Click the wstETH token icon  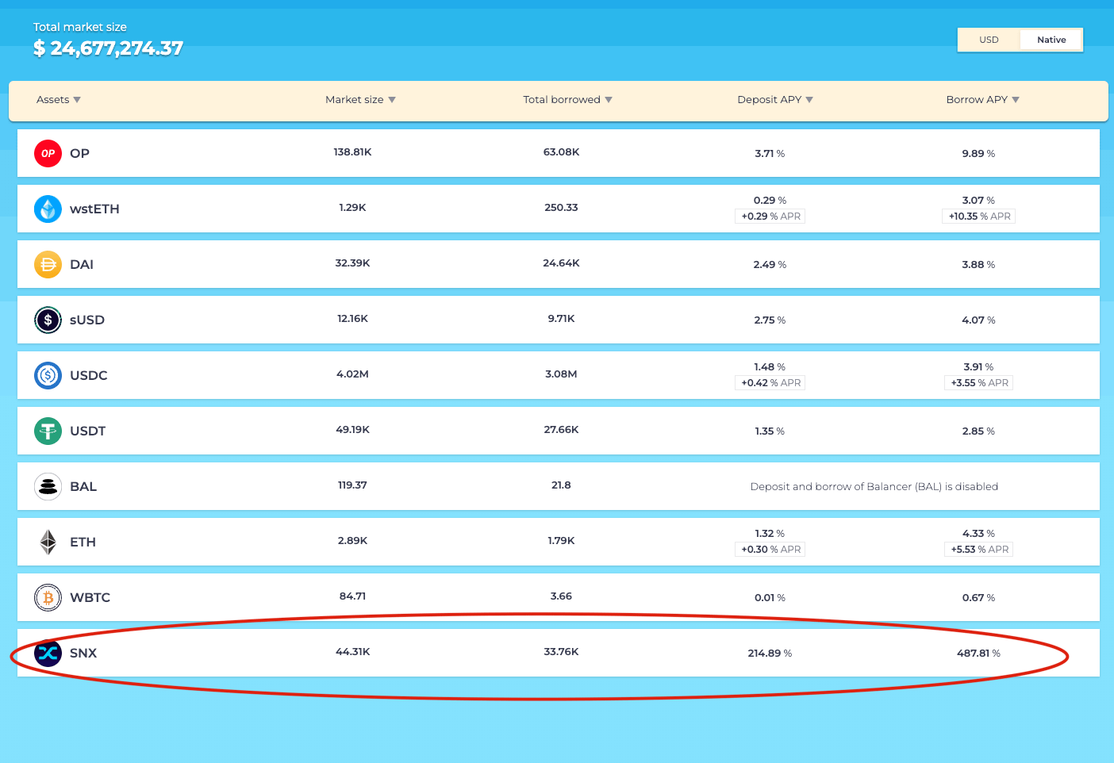tap(48, 209)
